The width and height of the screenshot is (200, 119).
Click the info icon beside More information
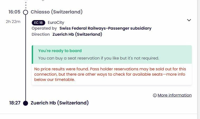coord(155,95)
